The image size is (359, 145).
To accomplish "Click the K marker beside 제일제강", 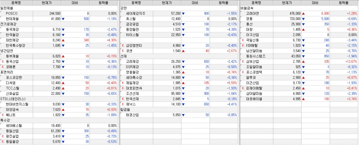I will tap(123, 83).
